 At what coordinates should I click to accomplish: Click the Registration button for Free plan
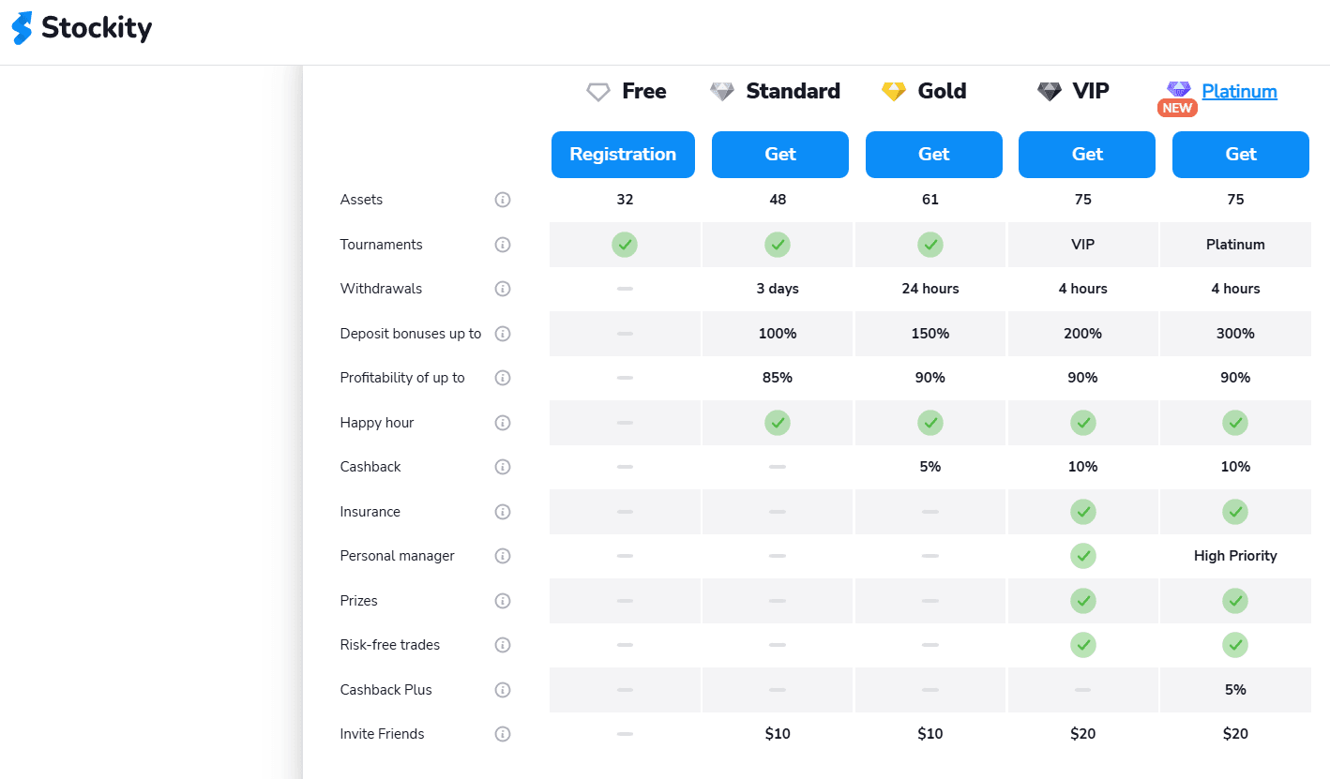623,155
